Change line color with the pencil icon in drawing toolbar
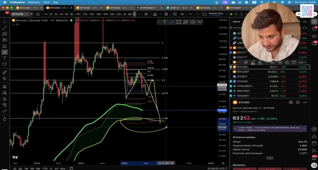This screenshot has width=318, height=170. point(253,62)
